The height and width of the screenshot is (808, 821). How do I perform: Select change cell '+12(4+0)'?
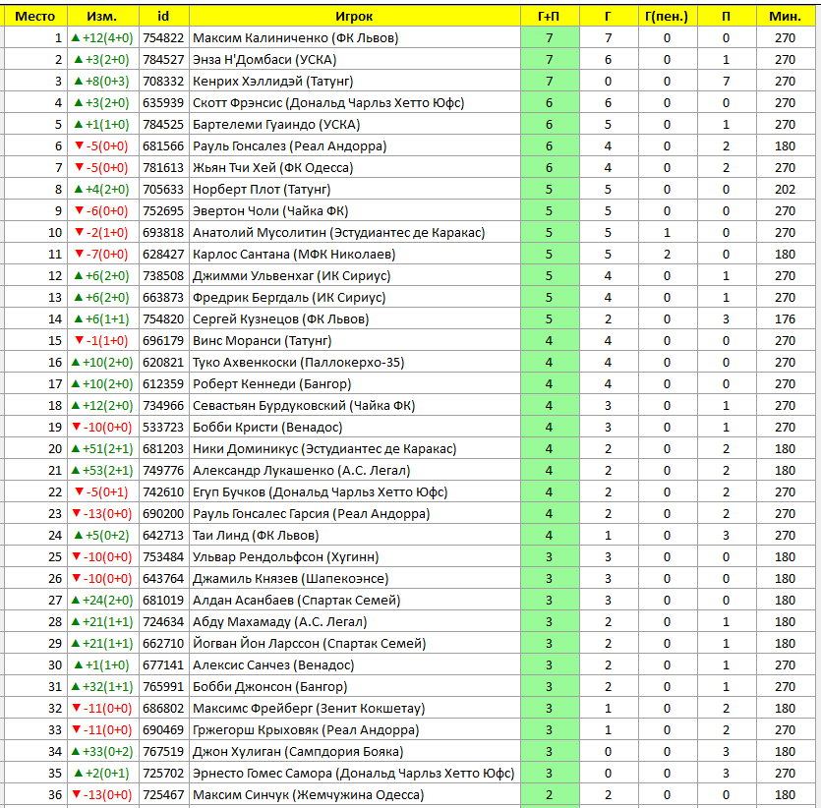pyautogui.click(x=102, y=38)
